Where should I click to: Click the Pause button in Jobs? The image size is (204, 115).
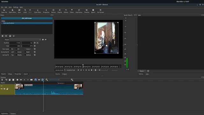(142, 71)
